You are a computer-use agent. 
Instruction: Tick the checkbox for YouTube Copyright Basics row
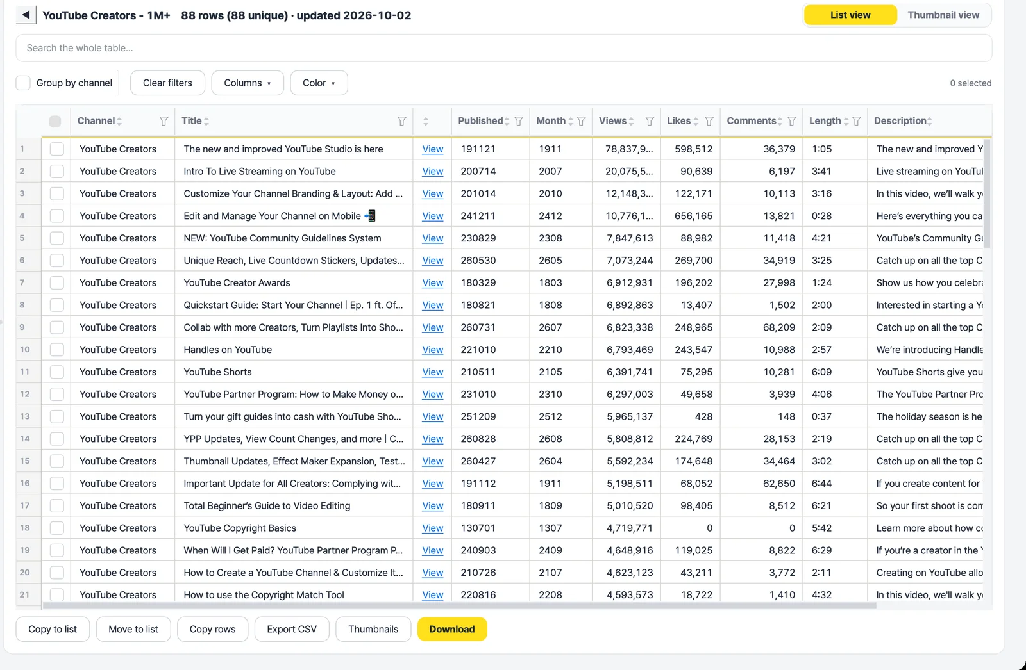coord(57,528)
